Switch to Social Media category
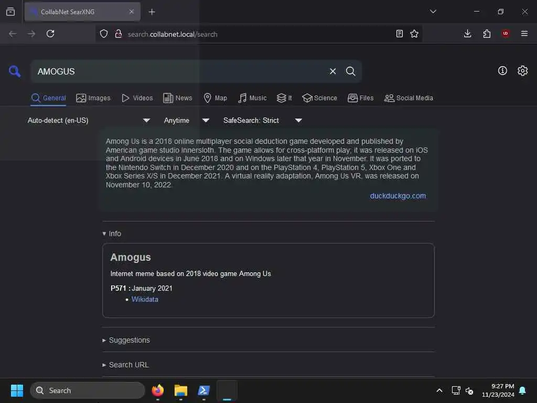The width and height of the screenshot is (537, 403). [409, 98]
